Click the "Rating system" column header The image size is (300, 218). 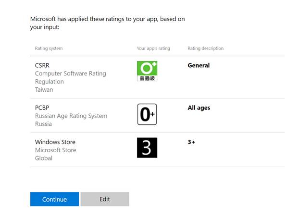pyautogui.click(x=49, y=48)
